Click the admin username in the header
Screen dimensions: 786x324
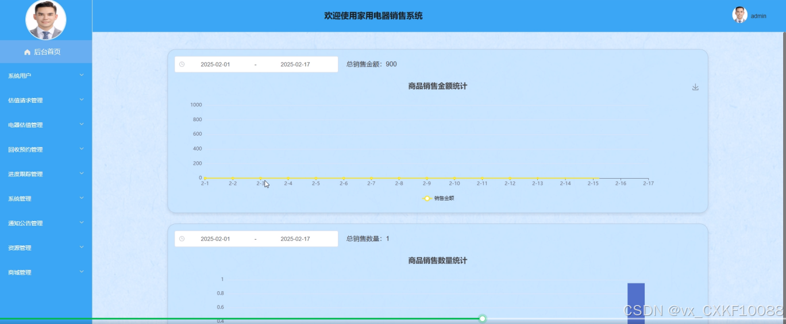tap(758, 16)
